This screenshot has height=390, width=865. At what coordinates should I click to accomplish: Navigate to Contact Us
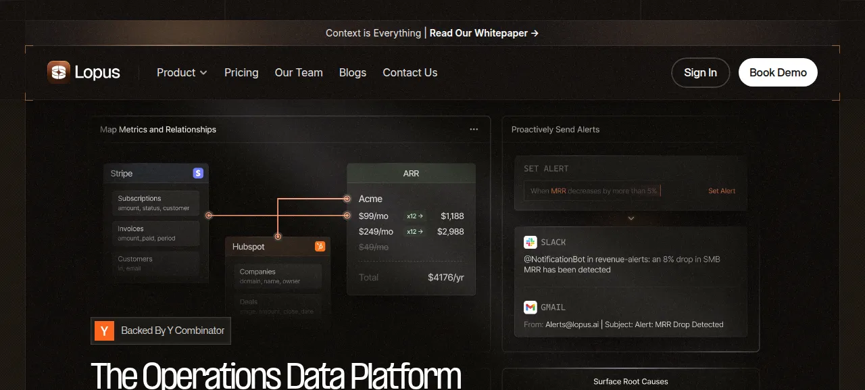coord(410,72)
